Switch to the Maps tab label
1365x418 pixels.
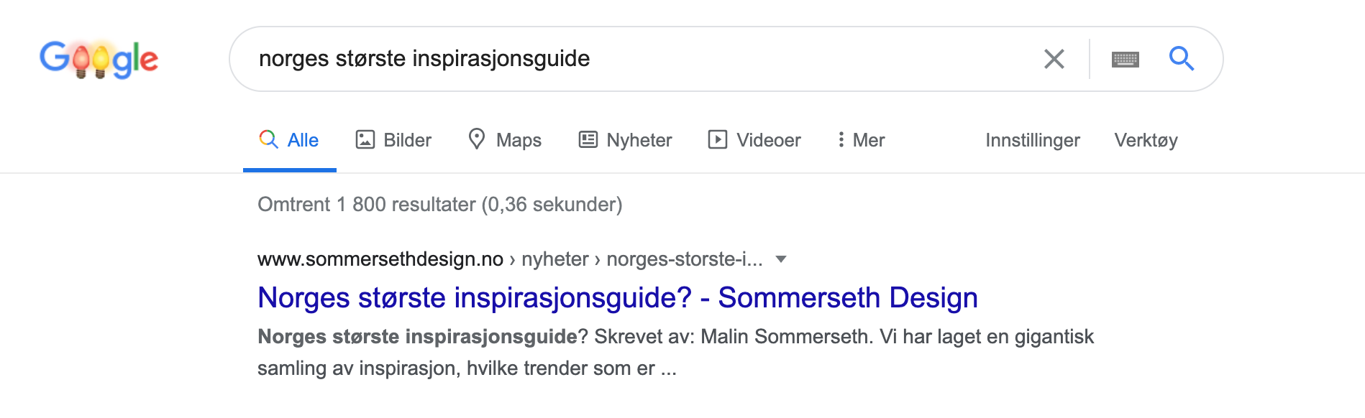point(519,140)
